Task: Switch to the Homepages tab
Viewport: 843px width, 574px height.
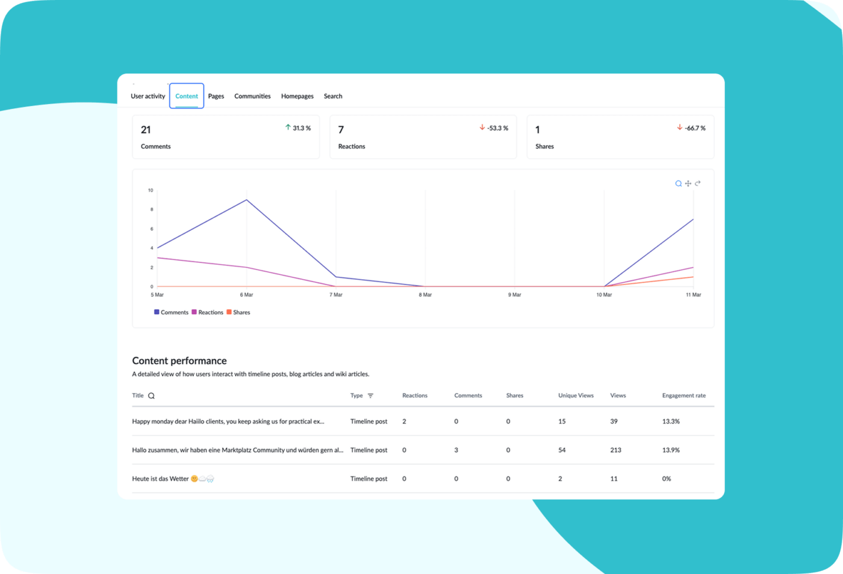Action: 297,96
